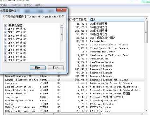Click the BaiduNetdisk description entry
150x115 pixels.
click(x=98, y=41)
